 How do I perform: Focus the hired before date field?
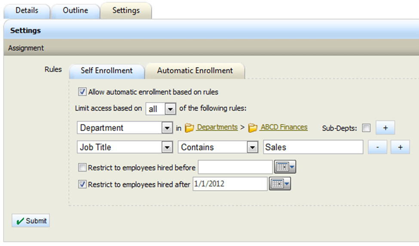coord(235,167)
